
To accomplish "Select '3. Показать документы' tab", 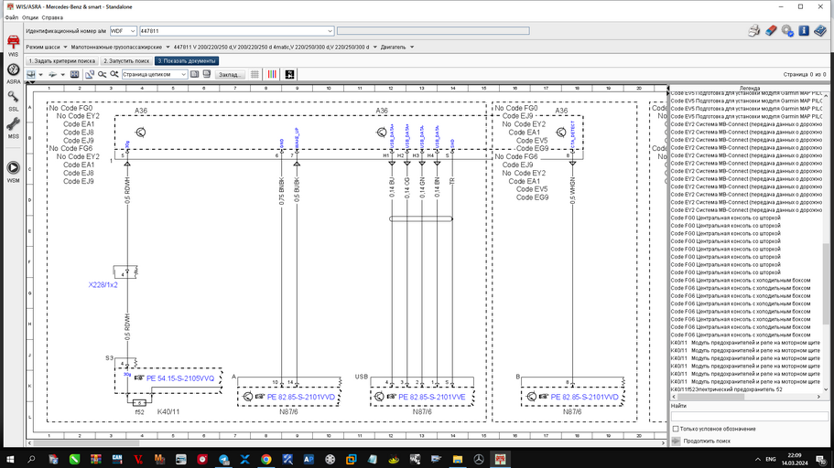I will (187, 60).
